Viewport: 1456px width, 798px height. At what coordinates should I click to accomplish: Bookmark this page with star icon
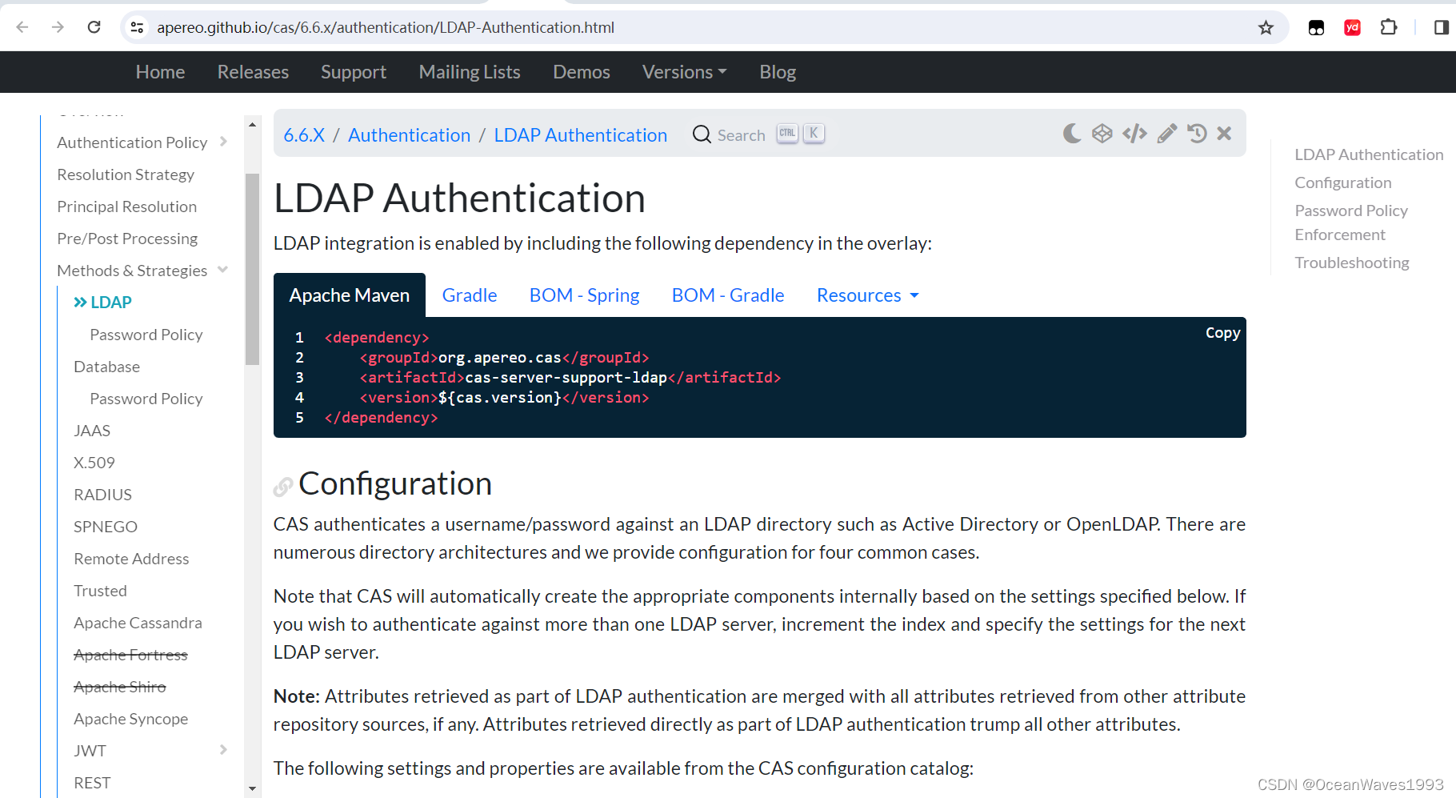[x=1266, y=28]
